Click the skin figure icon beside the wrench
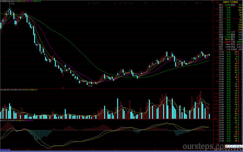 click(x=239, y=146)
